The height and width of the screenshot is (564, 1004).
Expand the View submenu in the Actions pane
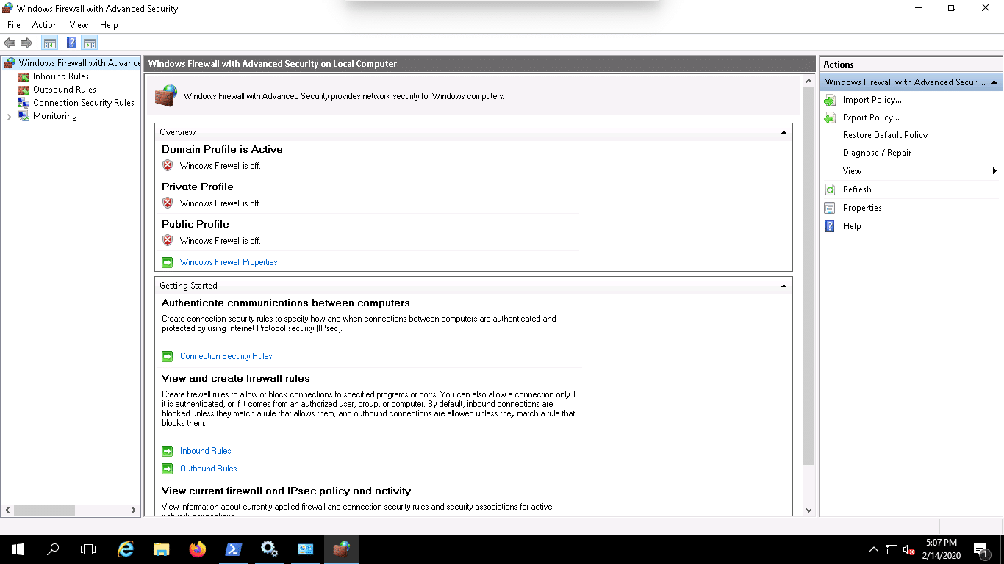click(994, 171)
